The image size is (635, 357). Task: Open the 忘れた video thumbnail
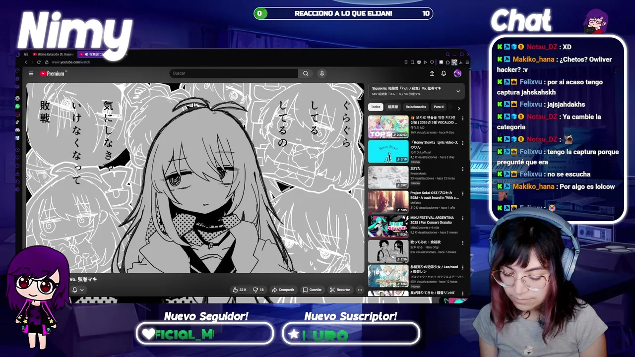point(388,177)
